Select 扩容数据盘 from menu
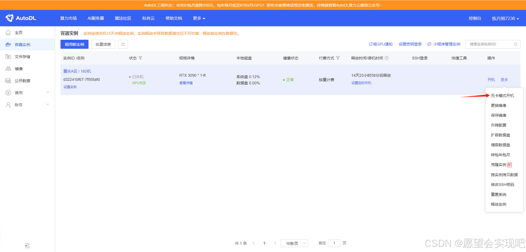Image resolution: width=526 pixels, height=252 pixels. [501, 135]
